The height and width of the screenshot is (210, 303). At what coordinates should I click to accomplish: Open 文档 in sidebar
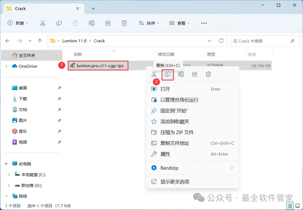coord(23,110)
